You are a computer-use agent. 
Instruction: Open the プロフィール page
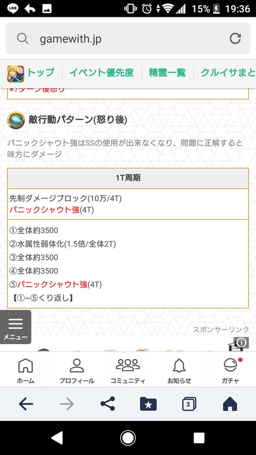[77, 371]
